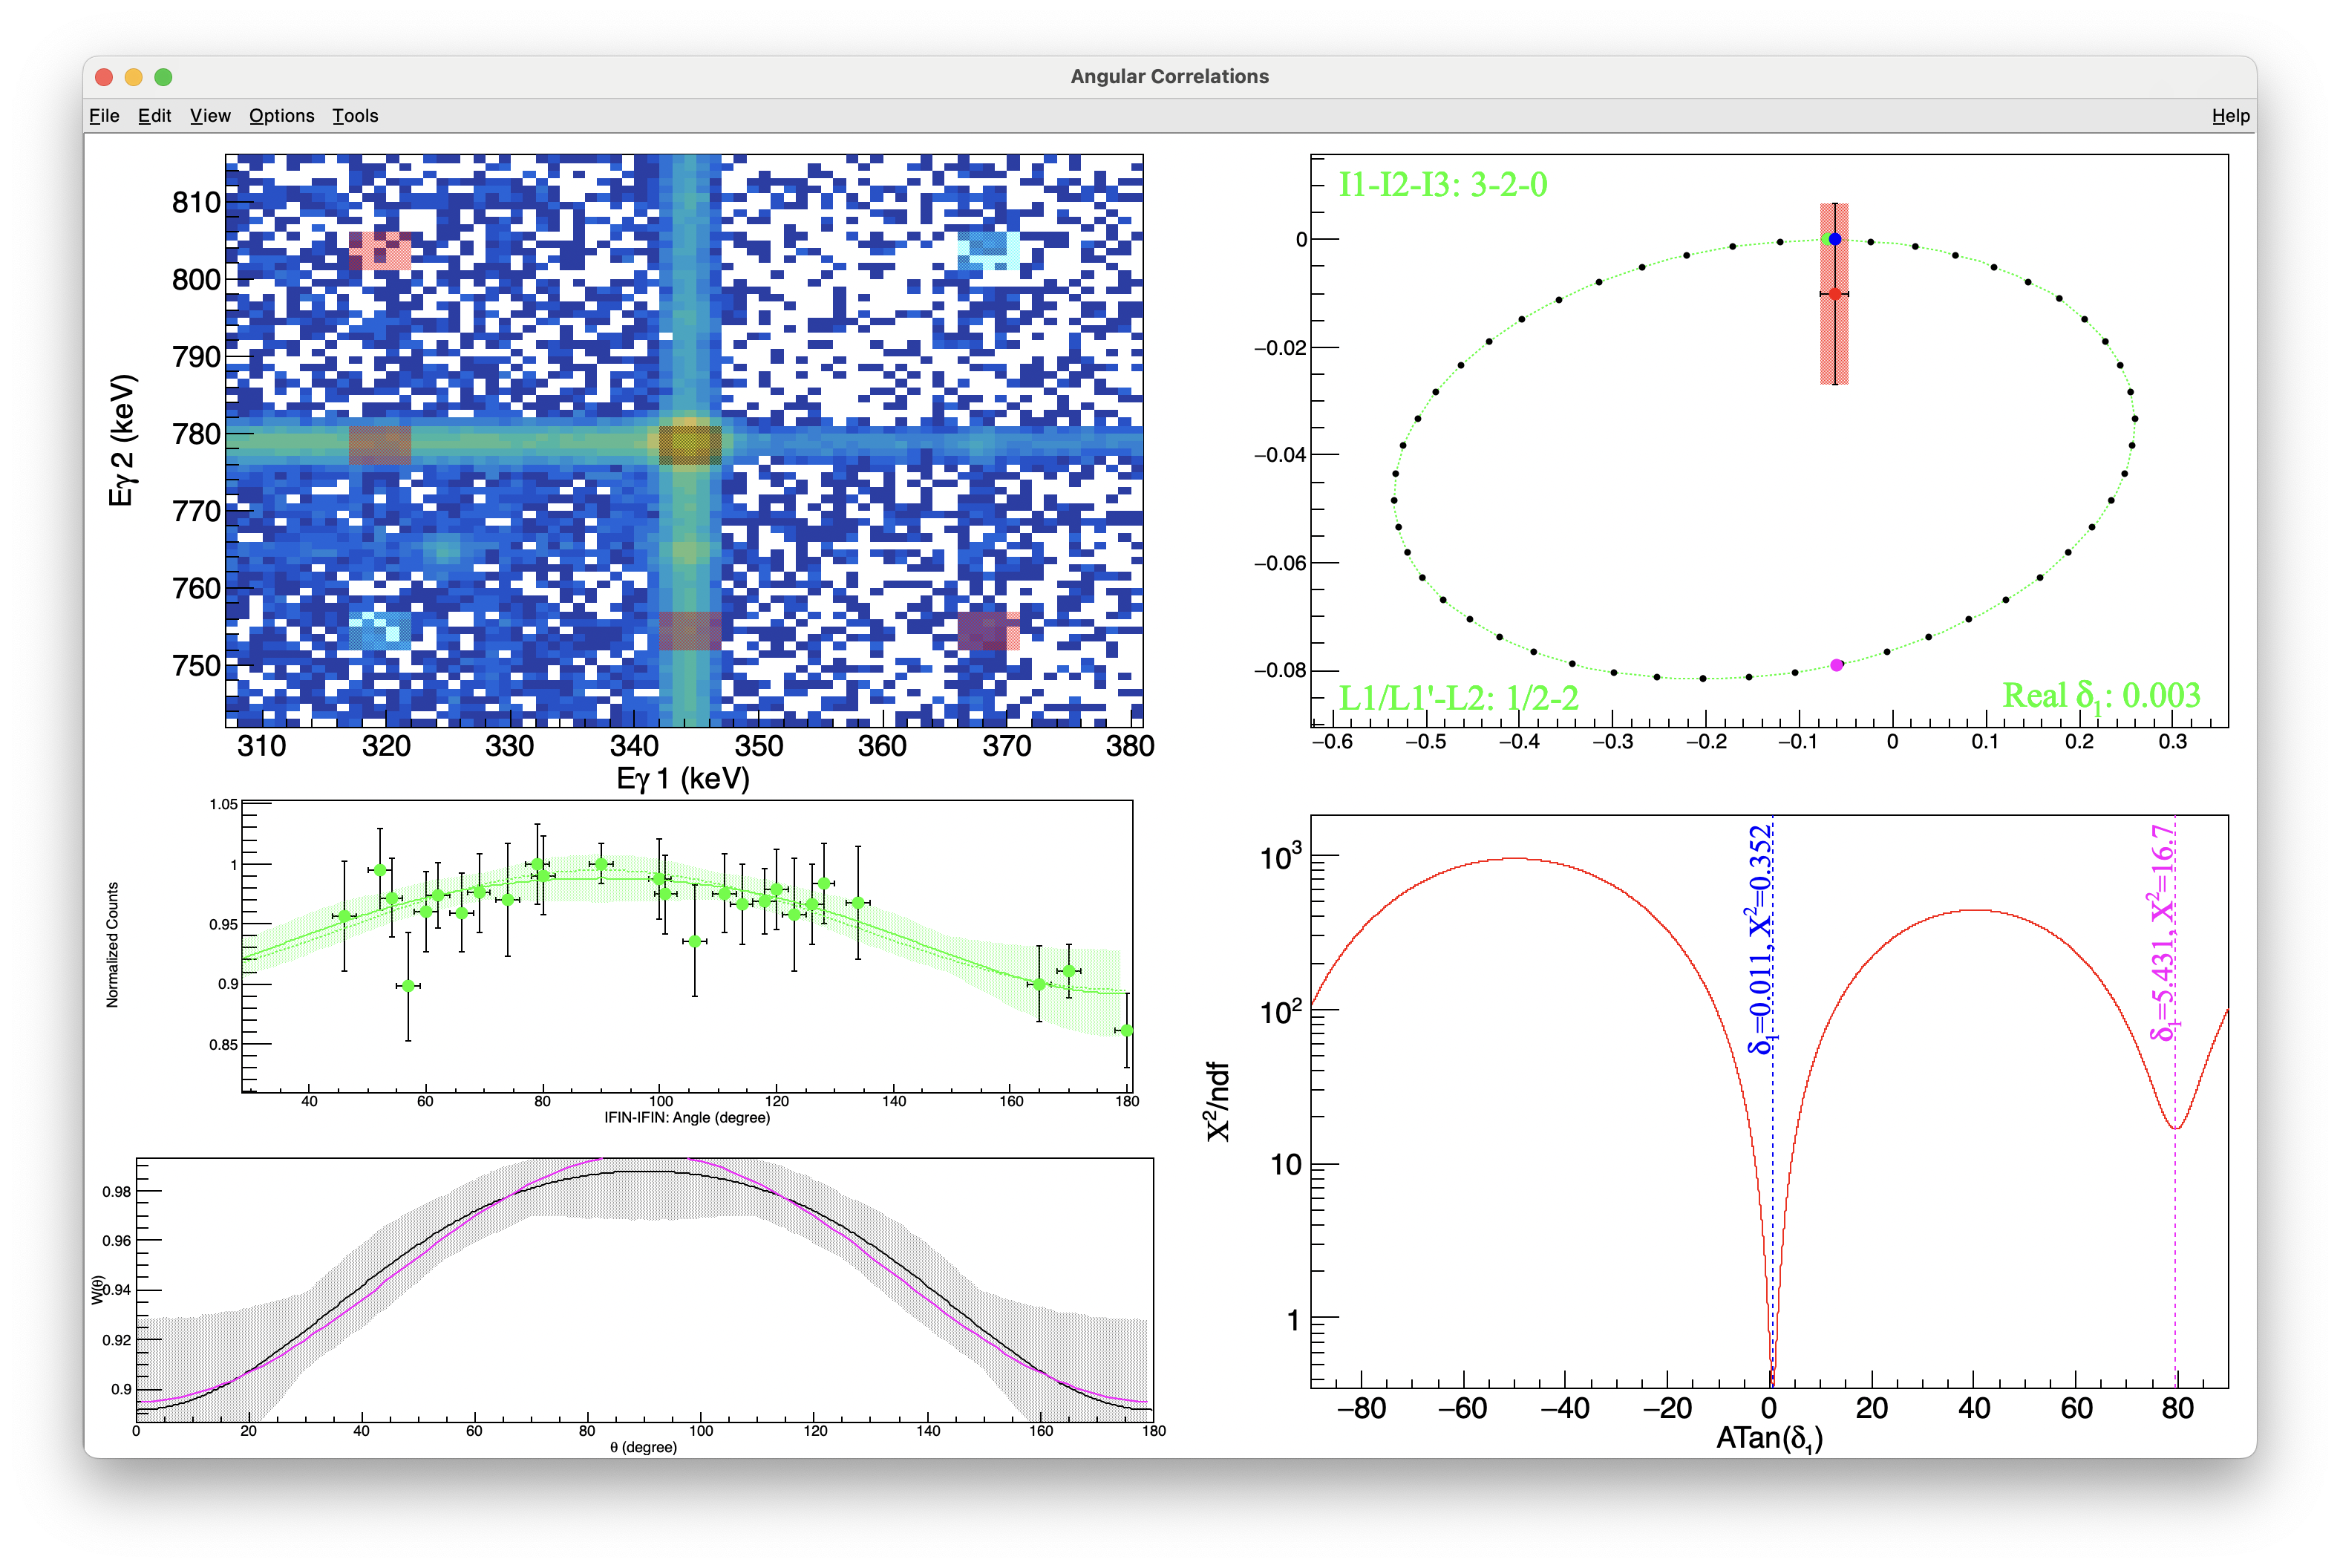Image resolution: width=2340 pixels, height=1568 pixels.
Task: Open the Options menu
Action: point(281,116)
